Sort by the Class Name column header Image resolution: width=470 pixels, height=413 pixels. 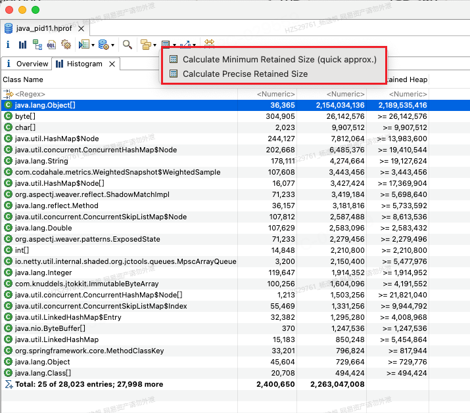point(23,79)
